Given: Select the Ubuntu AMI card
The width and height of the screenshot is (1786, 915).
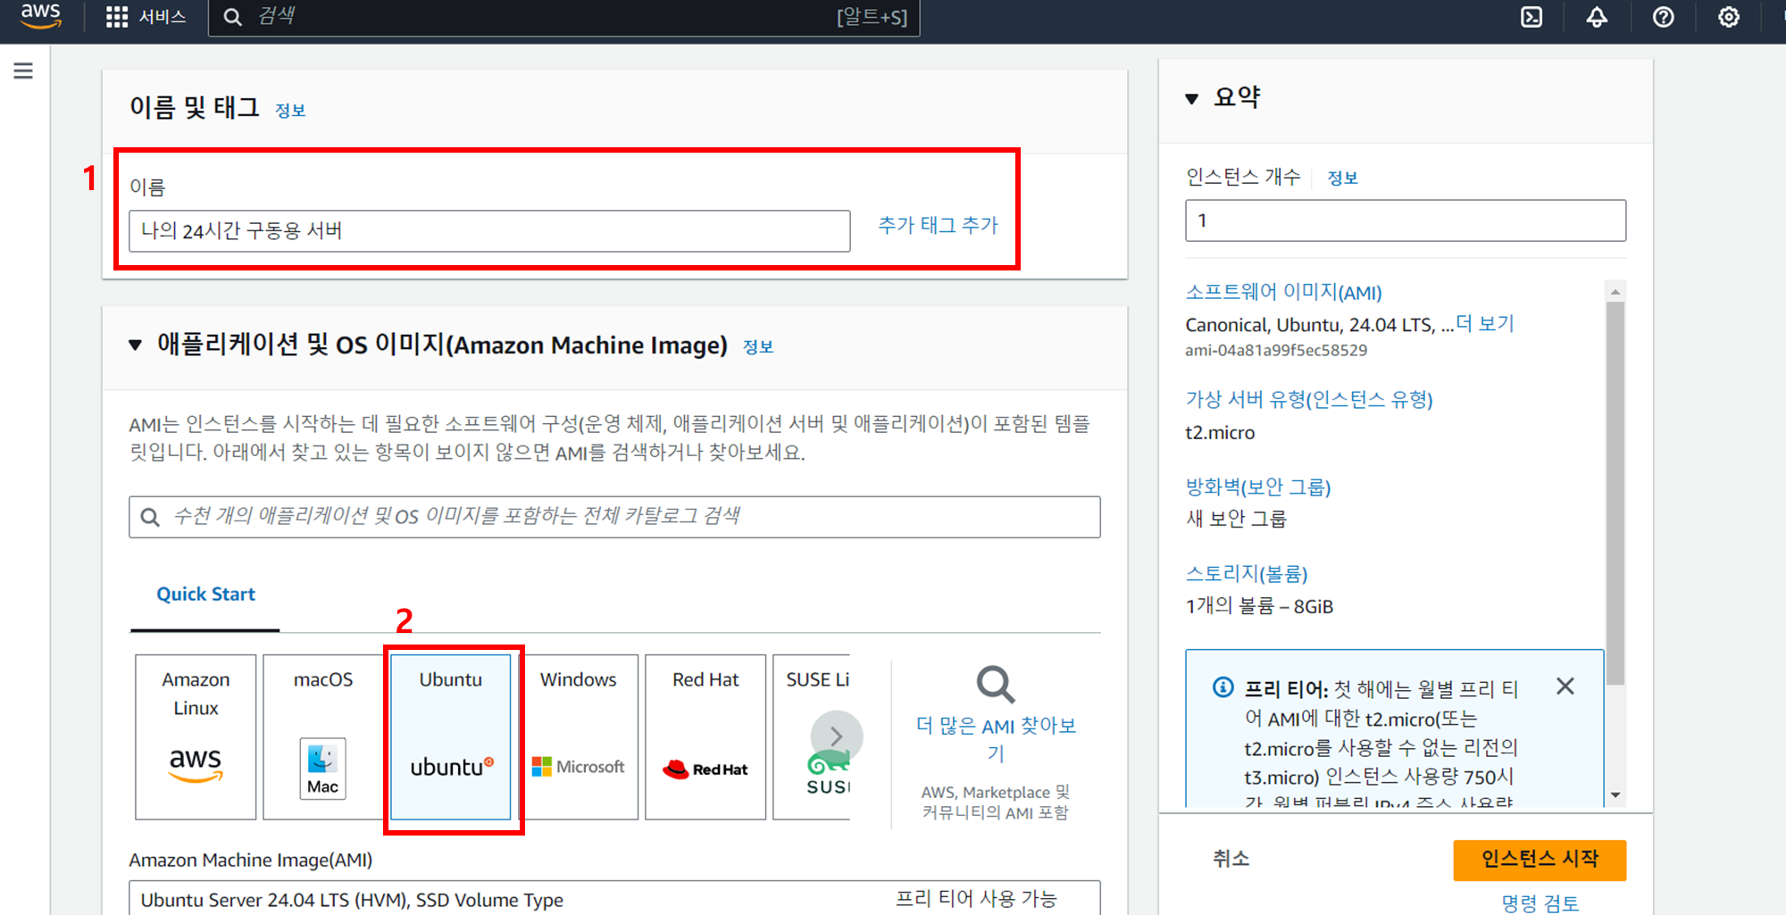Looking at the screenshot, I should tap(451, 736).
